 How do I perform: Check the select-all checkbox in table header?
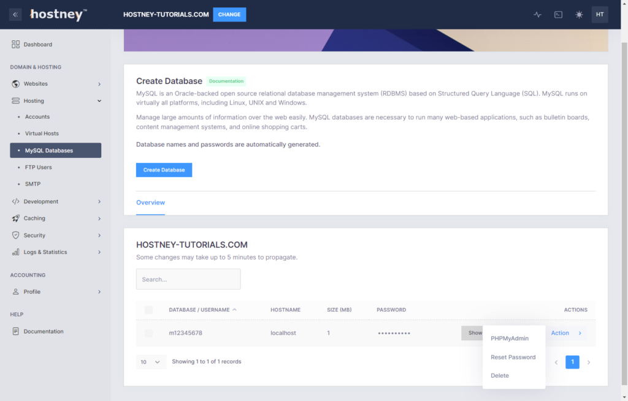click(x=148, y=310)
